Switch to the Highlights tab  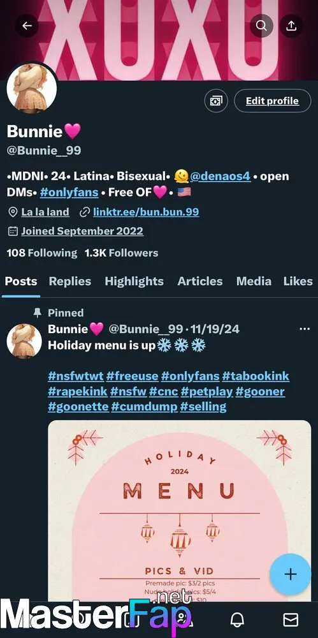[134, 281]
